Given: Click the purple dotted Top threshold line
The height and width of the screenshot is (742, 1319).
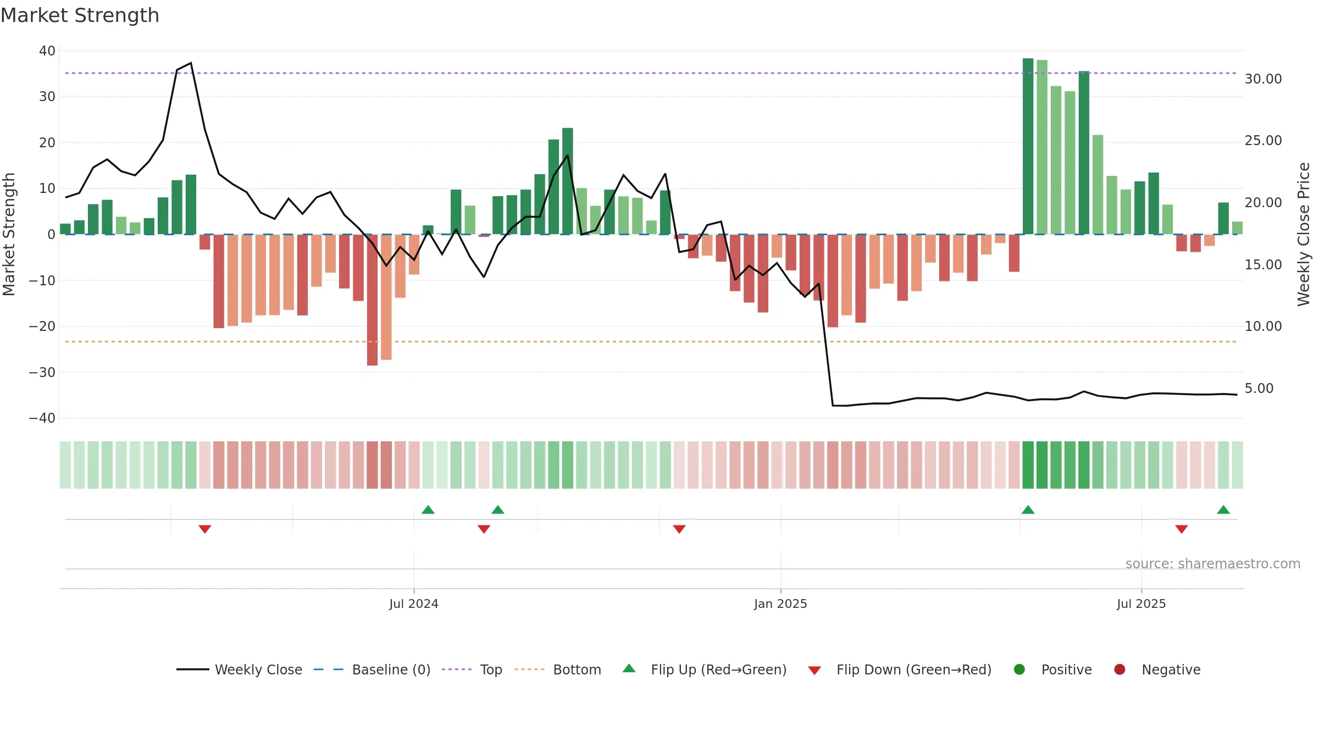Looking at the screenshot, I should tap(651, 73).
